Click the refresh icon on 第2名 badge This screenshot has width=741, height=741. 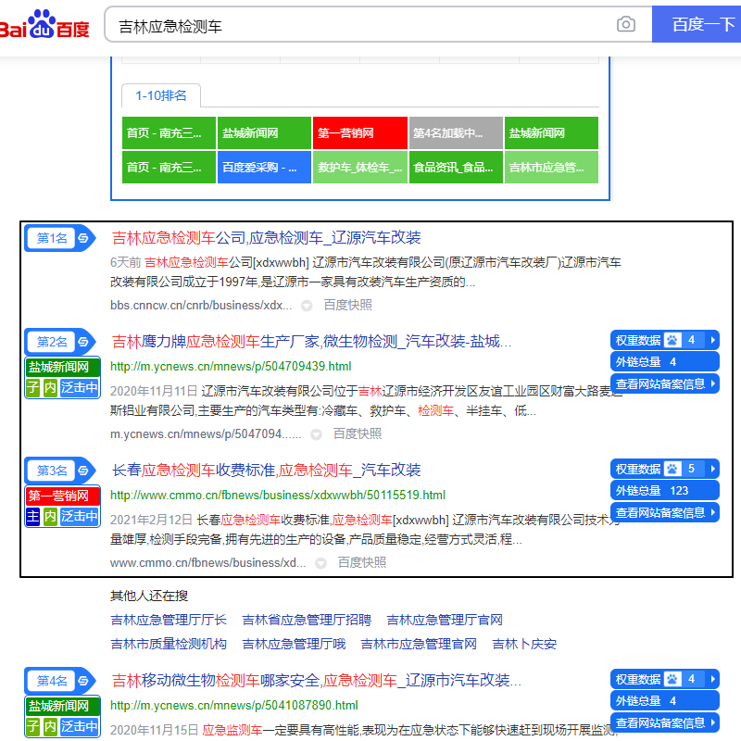83,342
